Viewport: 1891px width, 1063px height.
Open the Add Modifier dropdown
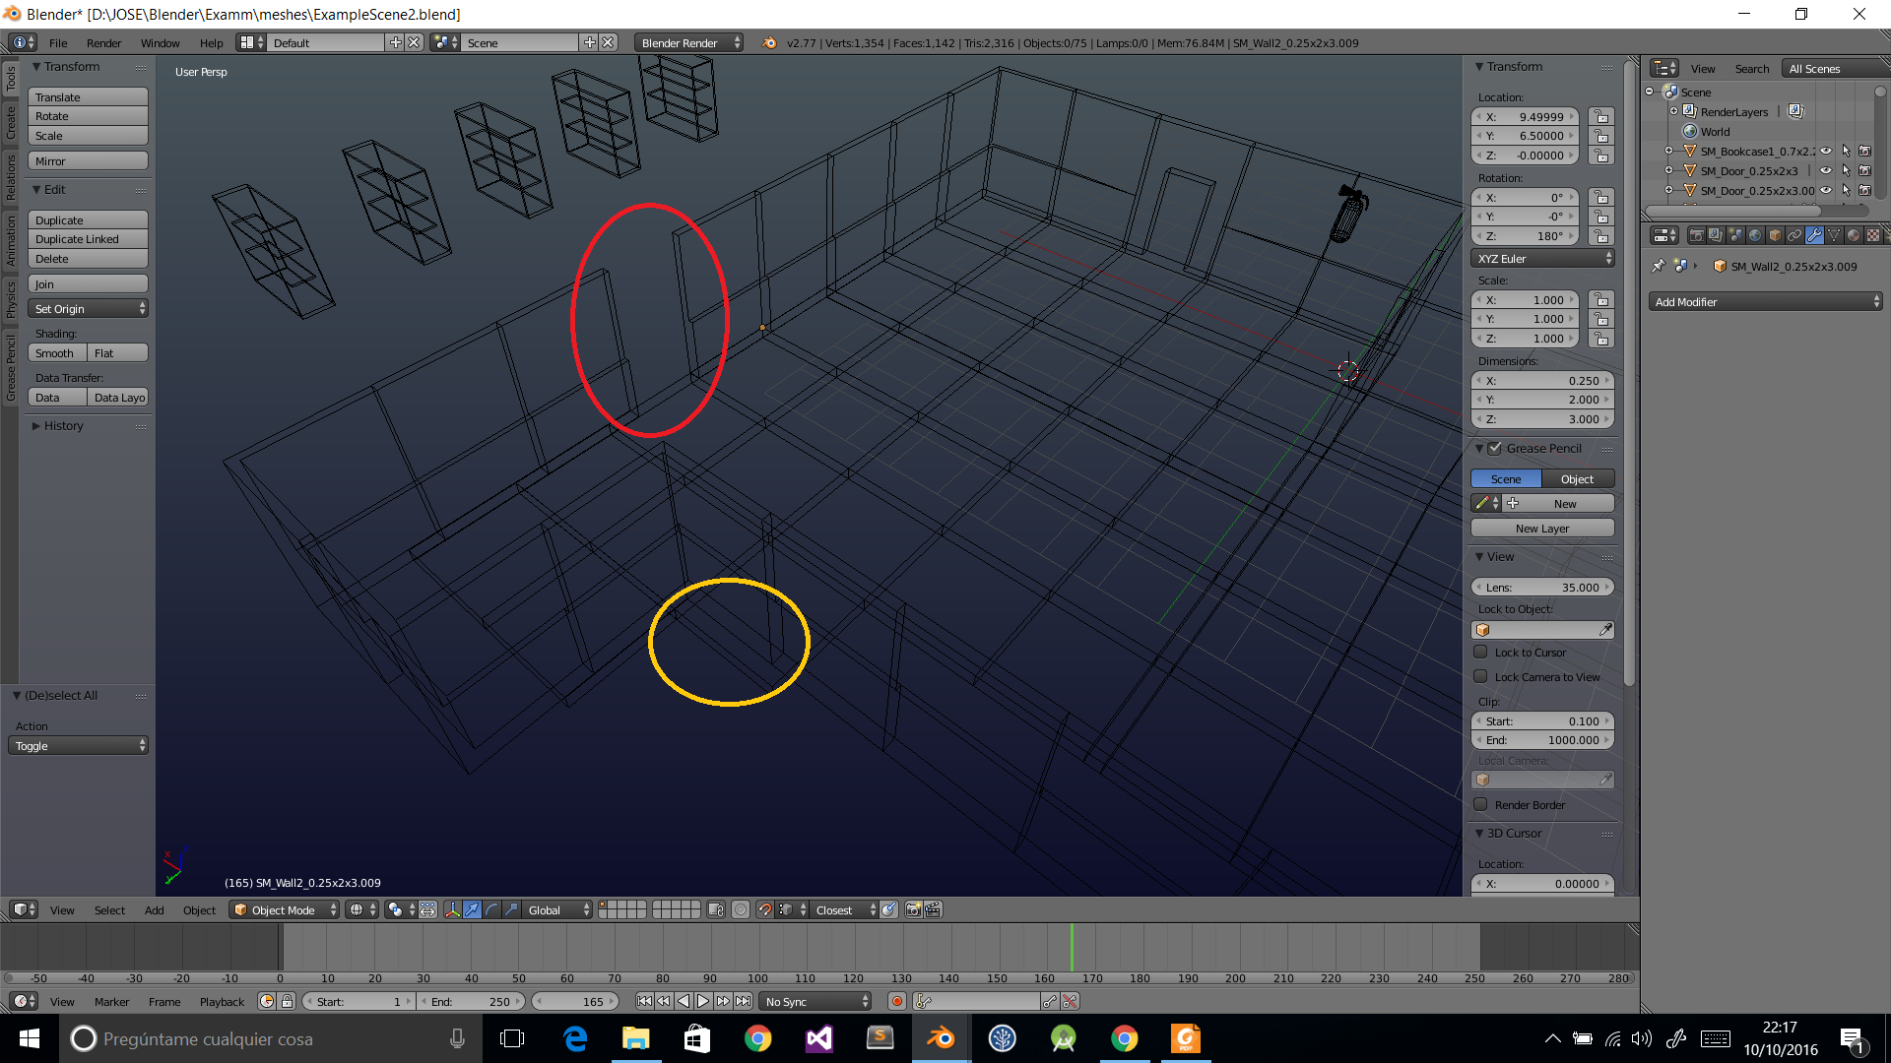1766,301
